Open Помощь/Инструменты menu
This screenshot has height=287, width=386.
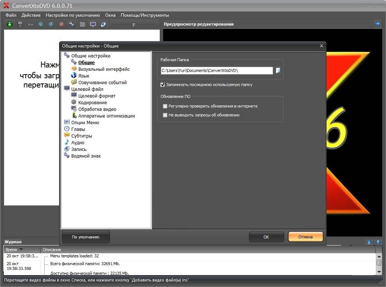145,15
